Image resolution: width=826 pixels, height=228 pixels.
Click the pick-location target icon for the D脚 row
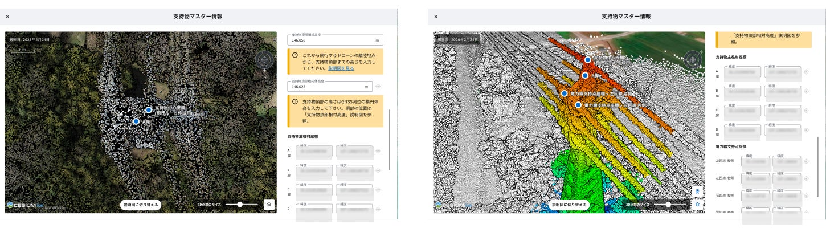click(806, 131)
